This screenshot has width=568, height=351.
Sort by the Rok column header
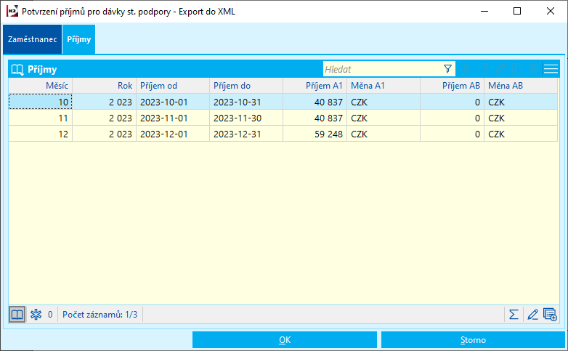105,86
